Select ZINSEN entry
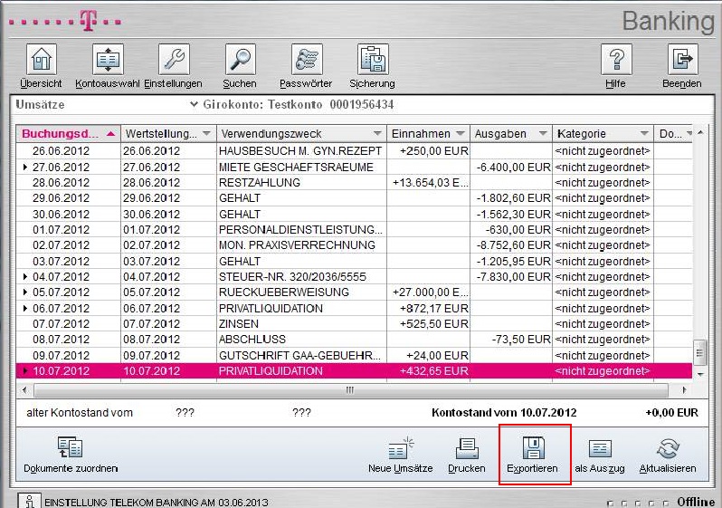The image size is (722, 508). tap(239, 323)
